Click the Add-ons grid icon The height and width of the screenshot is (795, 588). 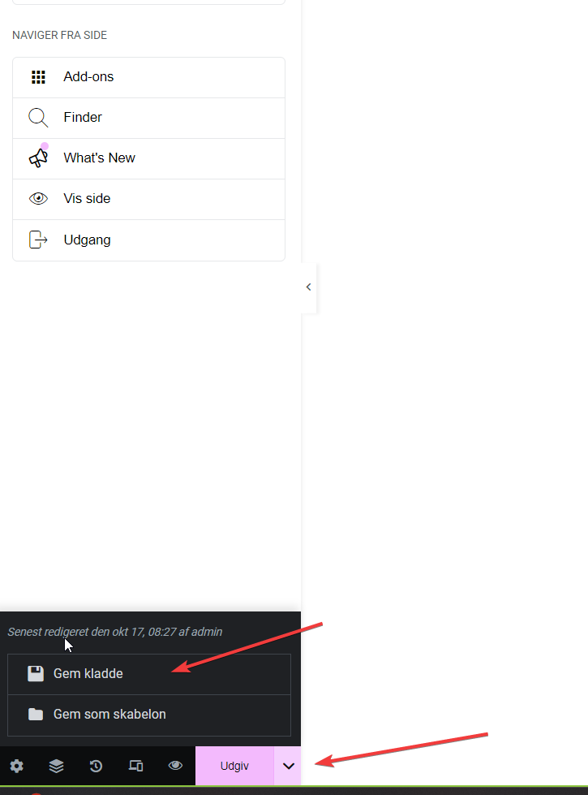coord(38,77)
